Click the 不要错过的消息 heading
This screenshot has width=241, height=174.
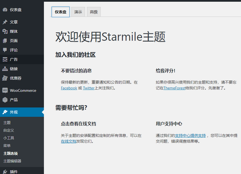tap(76, 71)
